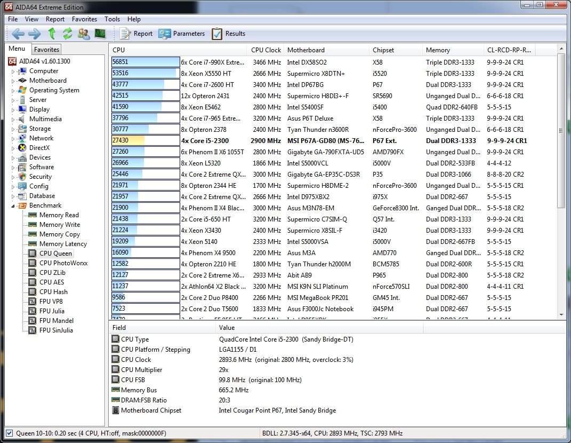The height and width of the screenshot is (443, 571).
Task: Click the green monitor graph toolbar icon
Action: [100, 34]
